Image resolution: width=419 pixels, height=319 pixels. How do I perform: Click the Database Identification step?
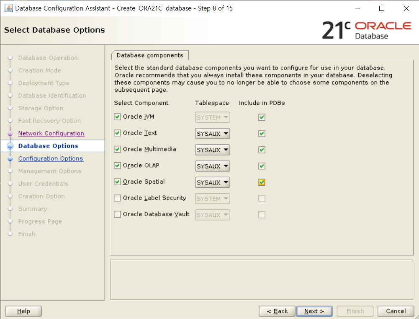[52, 96]
